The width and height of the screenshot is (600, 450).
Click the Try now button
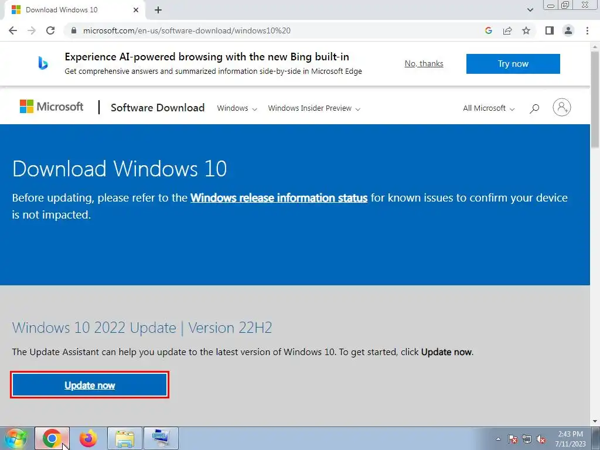513,63
